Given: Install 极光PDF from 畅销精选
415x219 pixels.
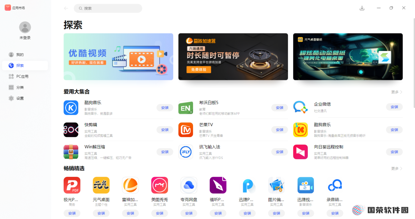Looking at the screenshot, I should (x=72, y=213).
